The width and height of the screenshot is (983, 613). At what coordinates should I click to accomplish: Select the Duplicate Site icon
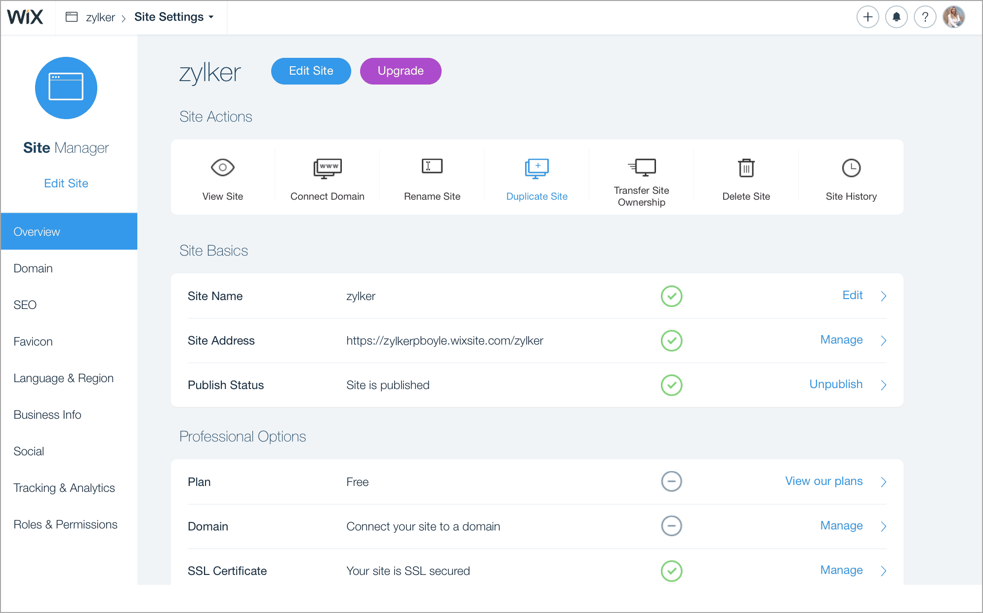pos(537,168)
